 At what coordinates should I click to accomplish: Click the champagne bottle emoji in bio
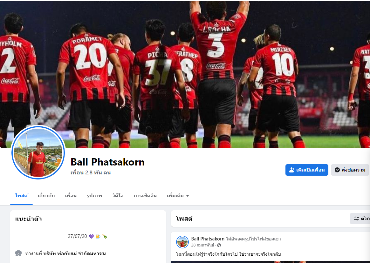pos(105,236)
